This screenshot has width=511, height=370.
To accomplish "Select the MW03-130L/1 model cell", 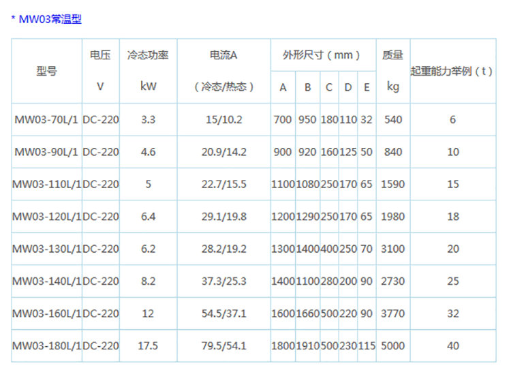I will click(46, 249).
